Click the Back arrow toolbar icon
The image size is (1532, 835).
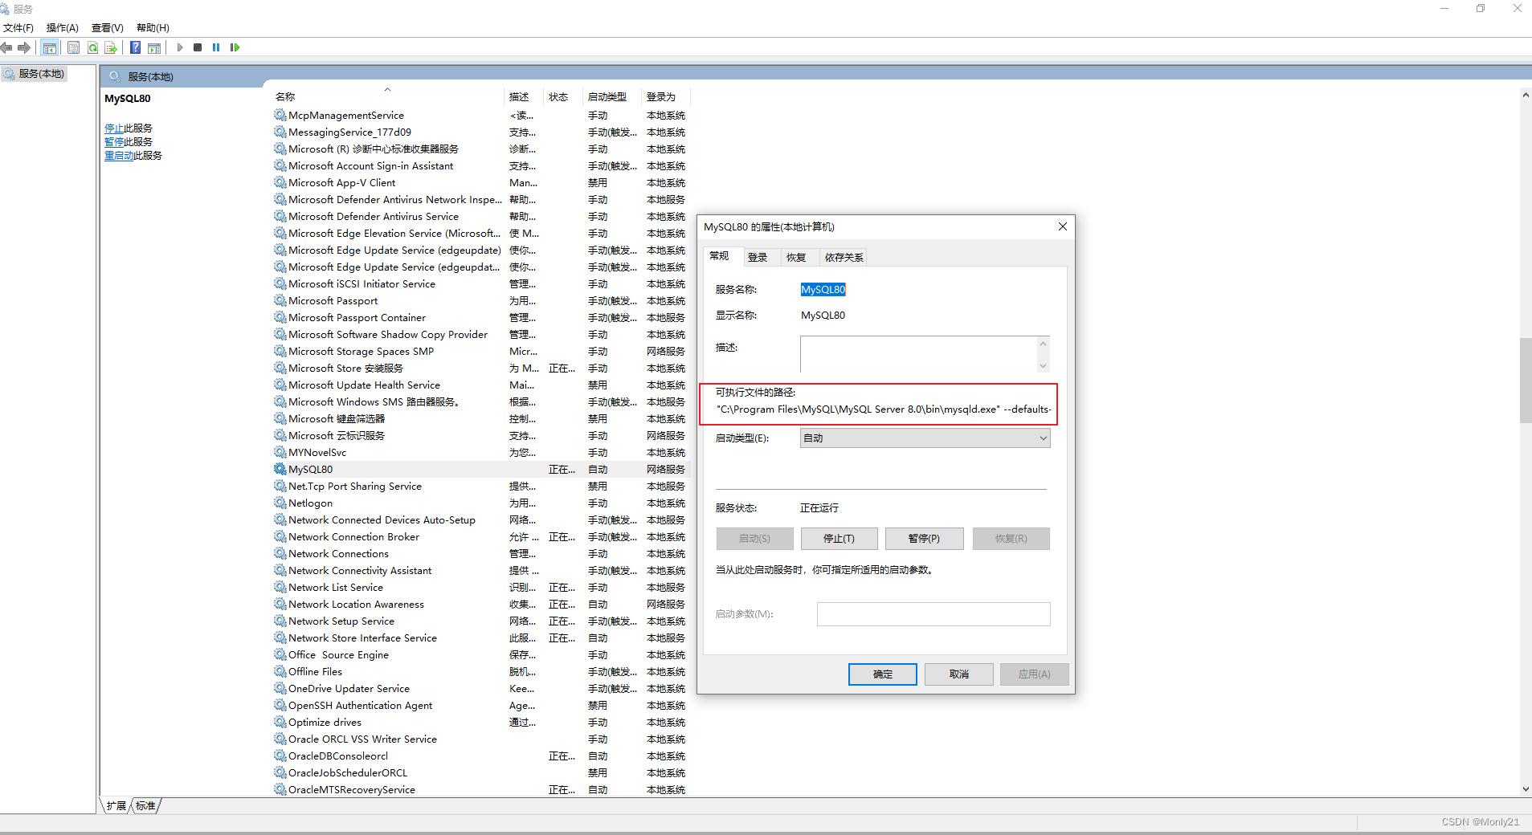click(6, 47)
